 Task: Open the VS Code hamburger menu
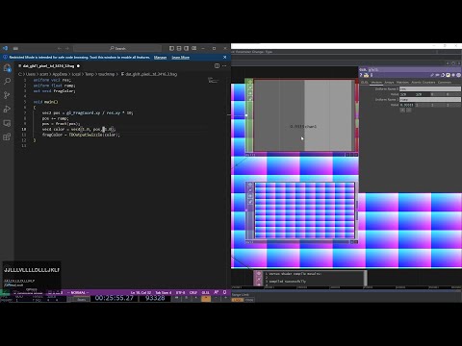(x=15, y=48)
